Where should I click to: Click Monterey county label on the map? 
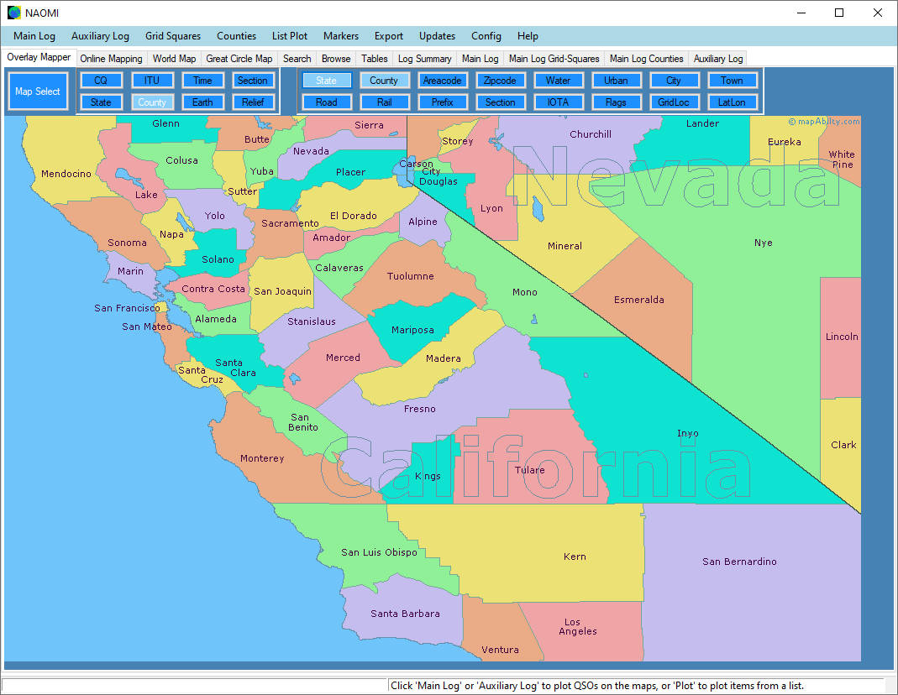point(262,459)
